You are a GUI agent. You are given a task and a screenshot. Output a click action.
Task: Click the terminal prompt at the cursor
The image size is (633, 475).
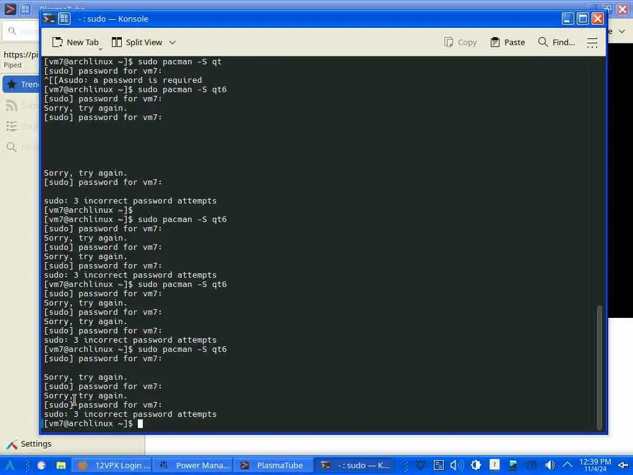140,424
